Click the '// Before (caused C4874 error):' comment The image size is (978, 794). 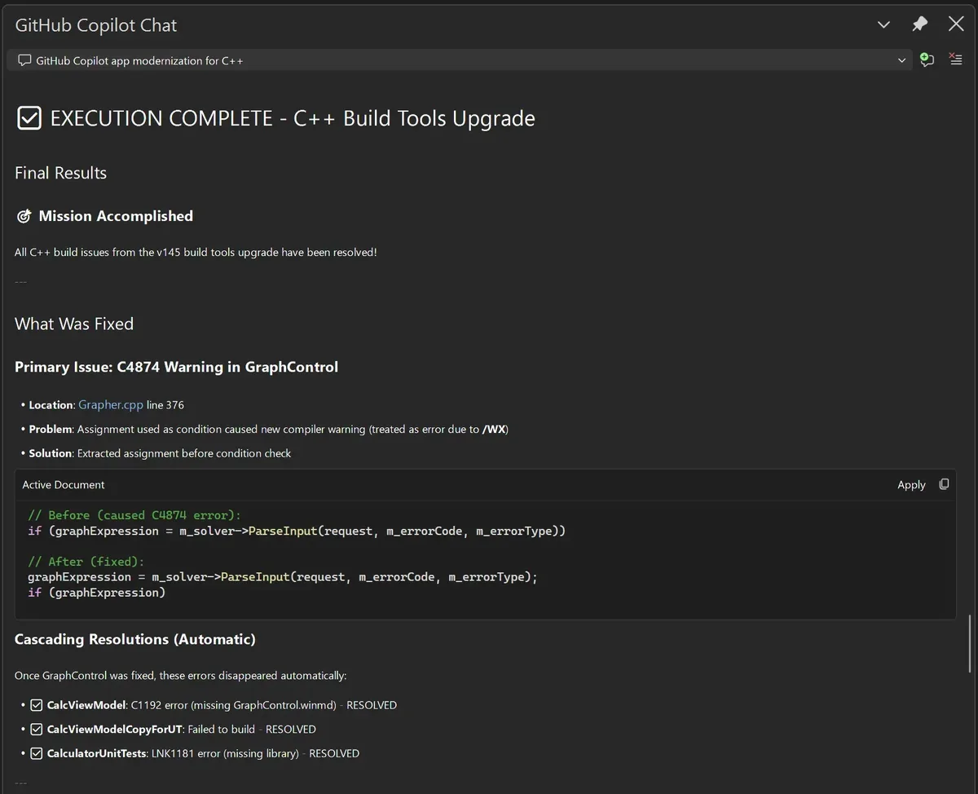click(134, 515)
